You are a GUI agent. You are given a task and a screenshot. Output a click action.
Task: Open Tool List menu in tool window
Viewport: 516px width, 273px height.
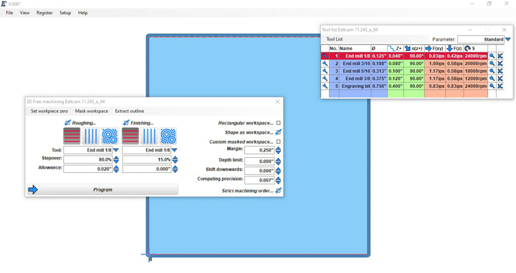[335, 39]
